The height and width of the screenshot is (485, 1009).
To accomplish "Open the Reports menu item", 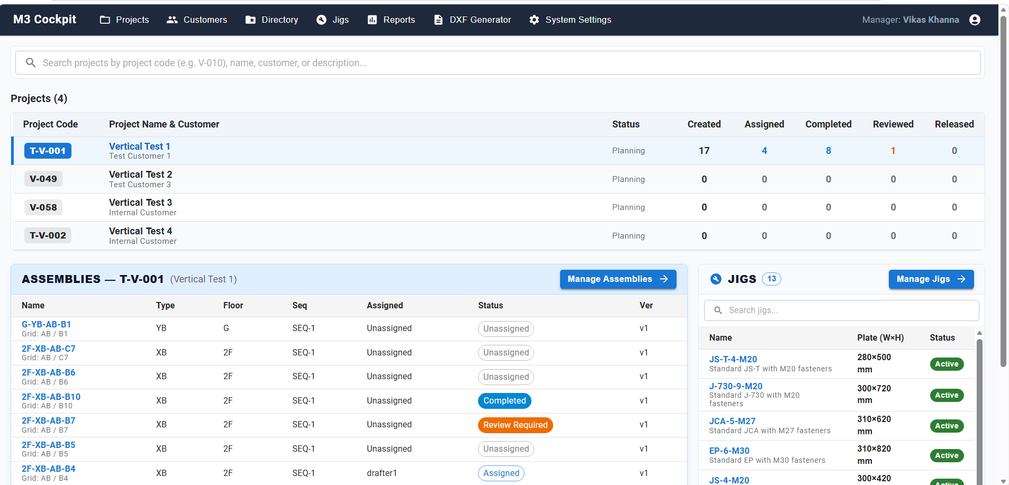I will coord(391,20).
